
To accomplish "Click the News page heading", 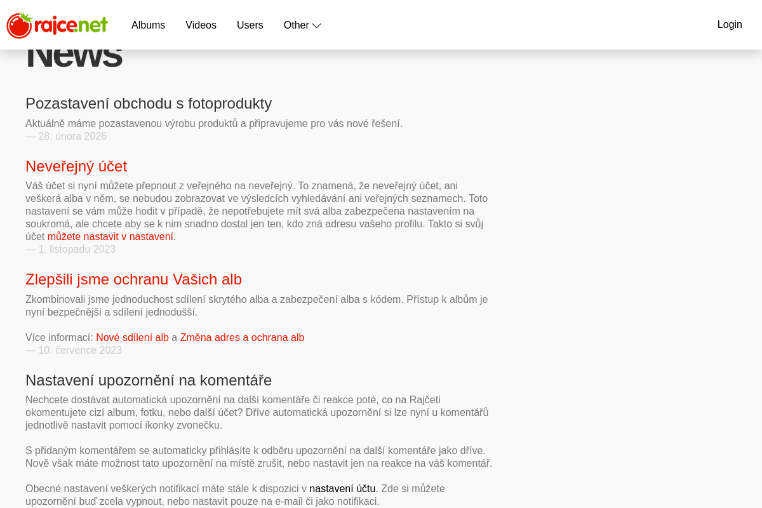I will (74, 57).
